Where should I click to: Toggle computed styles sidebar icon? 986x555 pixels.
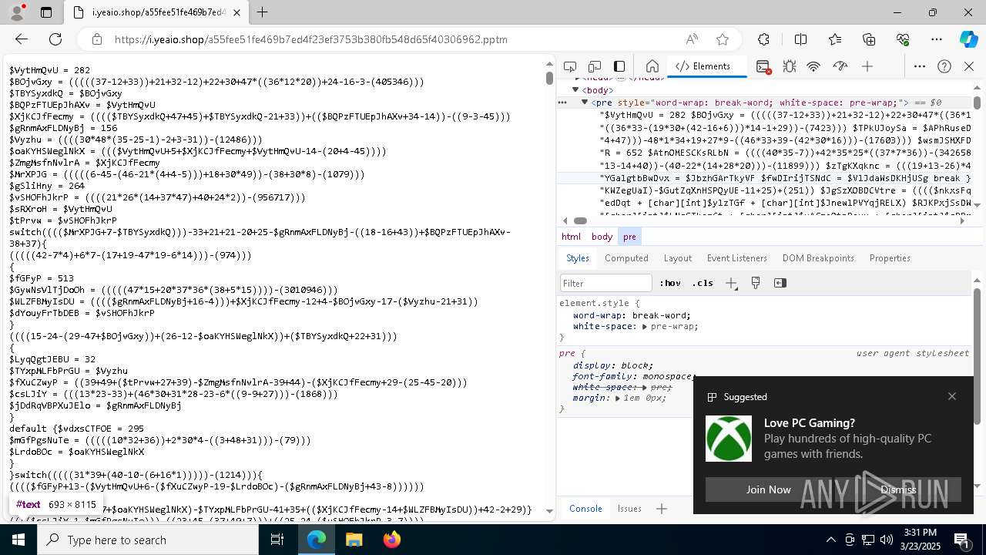[x=780, y=283]
